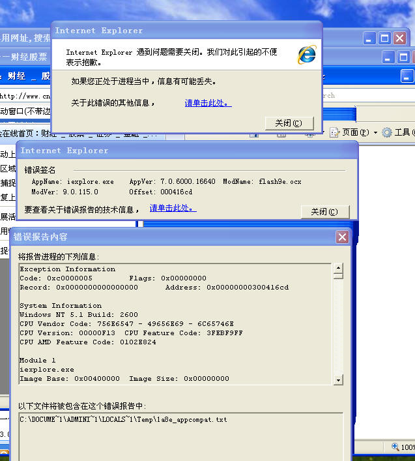Screen dimensions: 415x461
Task: Click the text 关于此错误的其他信息
Action: 113,103
